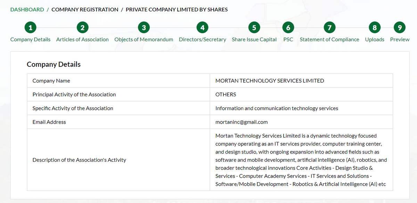
Task: Select the step 3 numbered circle
Action: point(144,27)
